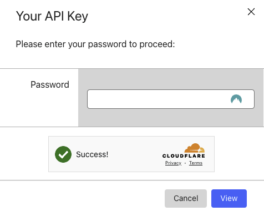Focus the Password input field

pos(171,99)
